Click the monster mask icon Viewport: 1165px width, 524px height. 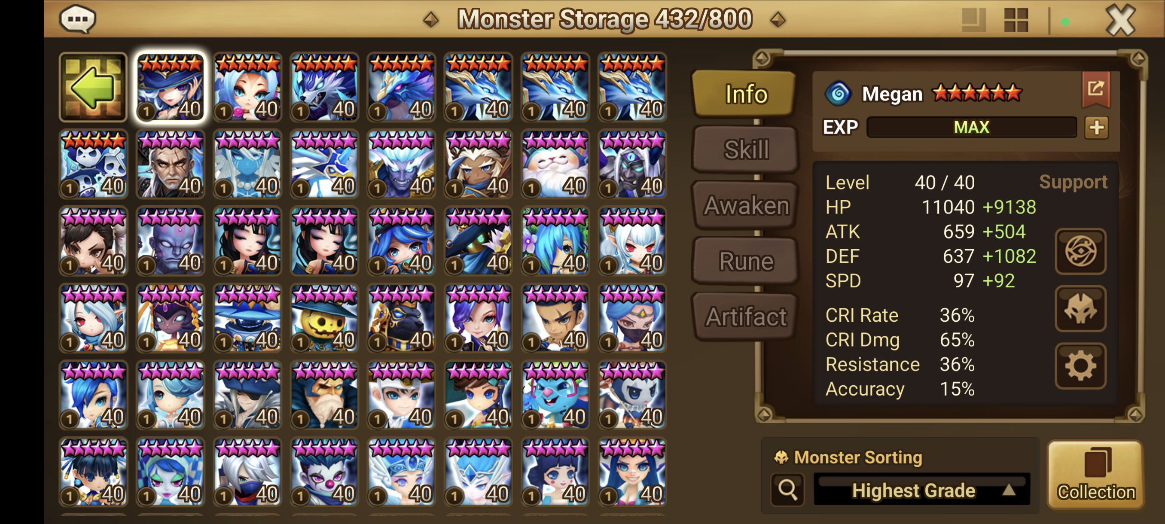[x=1080, y=309]
